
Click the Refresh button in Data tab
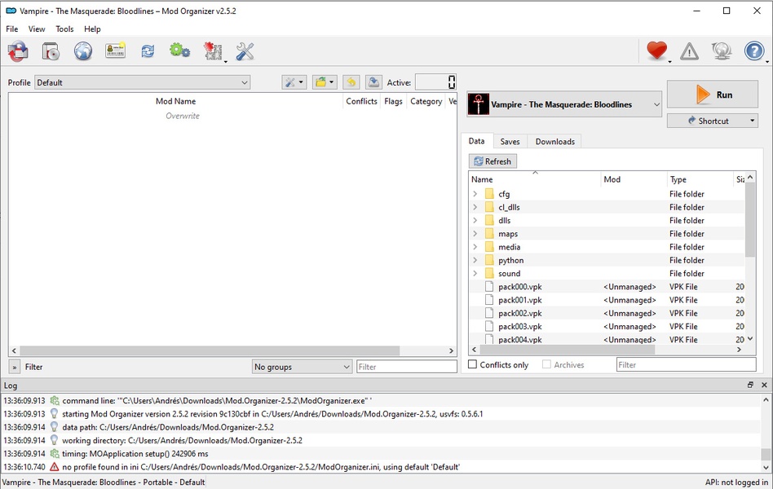pos(493,161)
